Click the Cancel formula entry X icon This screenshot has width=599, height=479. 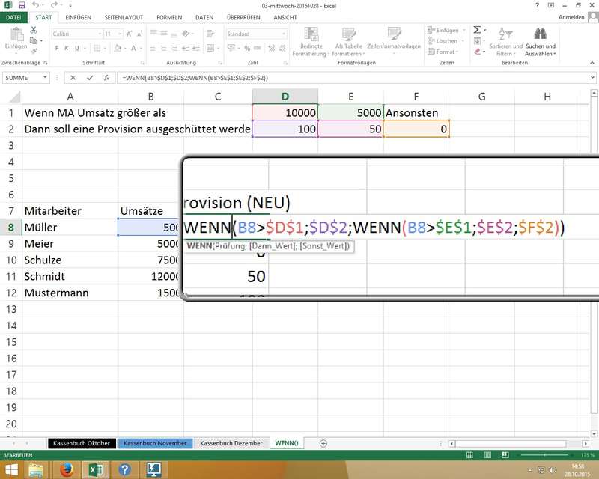click(x=73, y=78)
